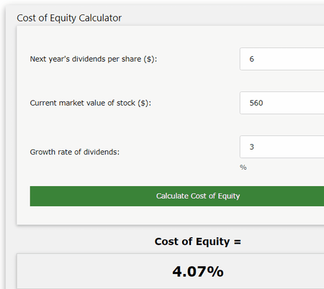Focus the next year's dividends per share field
Screen dimensions: 324x289
[282, 59]
